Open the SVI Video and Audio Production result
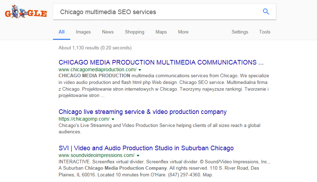This screenshot has height=182, width=317. [x=146, y=148]
